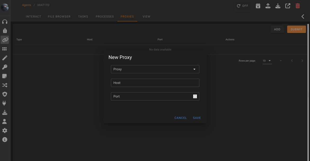Click the red trash icon to delete the agent
Viewport: 310px width, 161px height.
(297, 5)
